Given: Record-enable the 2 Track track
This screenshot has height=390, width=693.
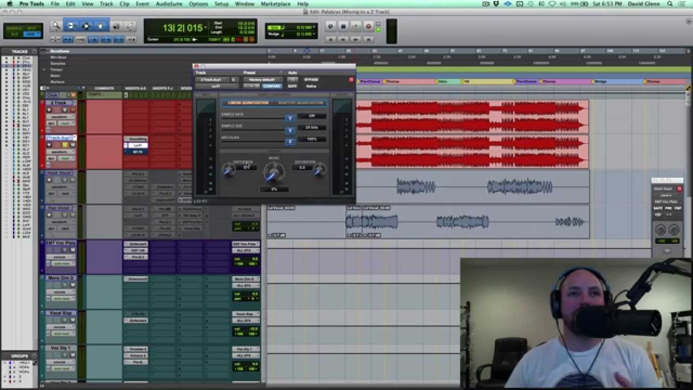Looking at the screenshot, I should 49,109.
